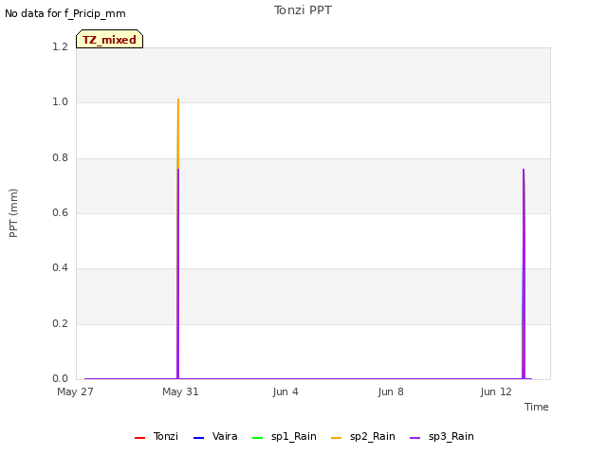The height and width of the screenshot is (455, 607).
Task: Click the orange sp2_Rain spike peak near May 31
Action: click(178, 100)
